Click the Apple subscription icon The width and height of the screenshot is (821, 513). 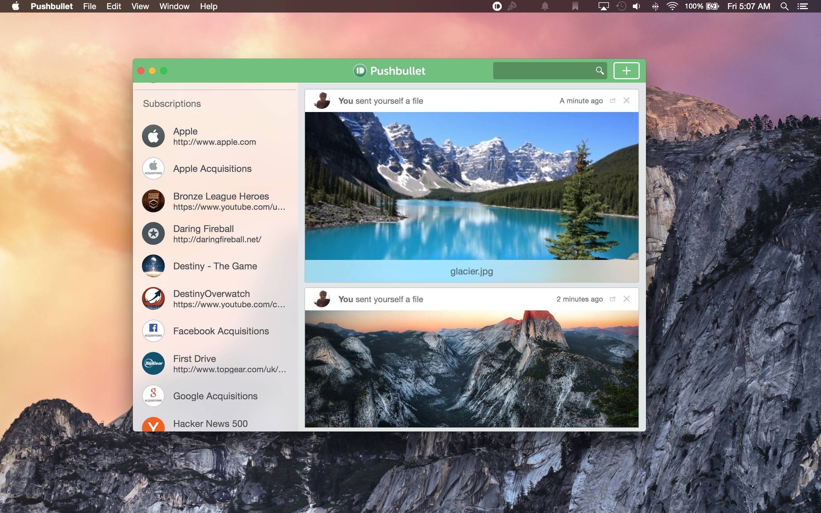pyautogui.click(x=153, y=136)
